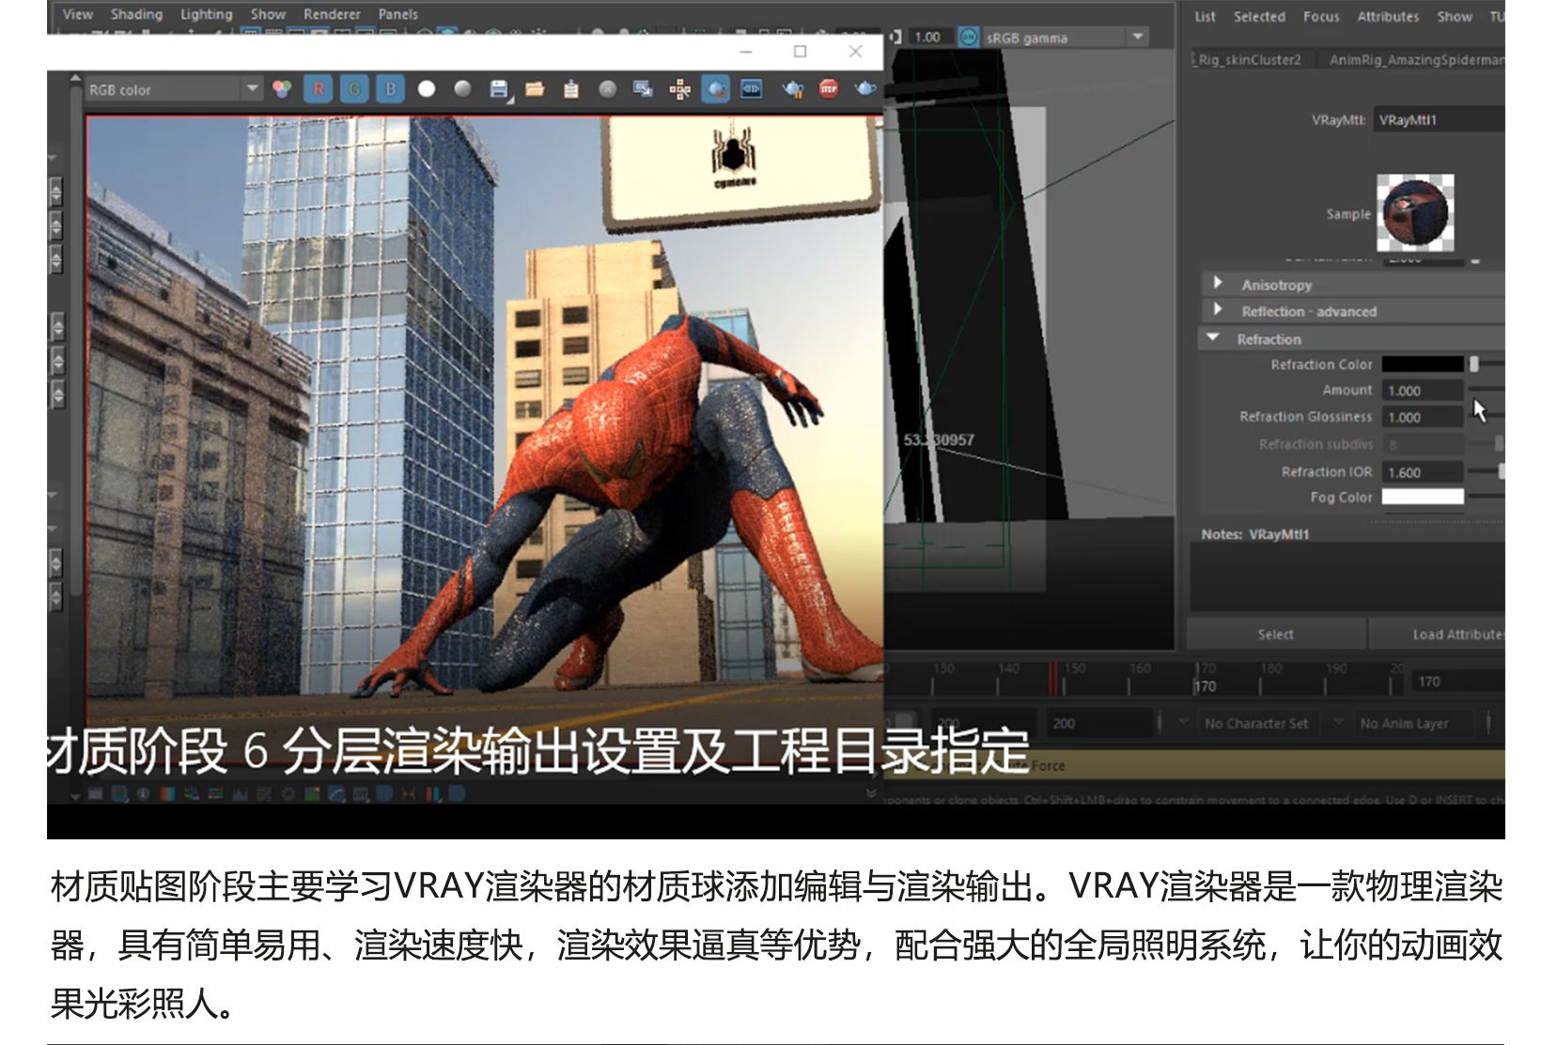Clear the image with grey X icon
The image size is (1557, 1045).
tap(608, 89)
